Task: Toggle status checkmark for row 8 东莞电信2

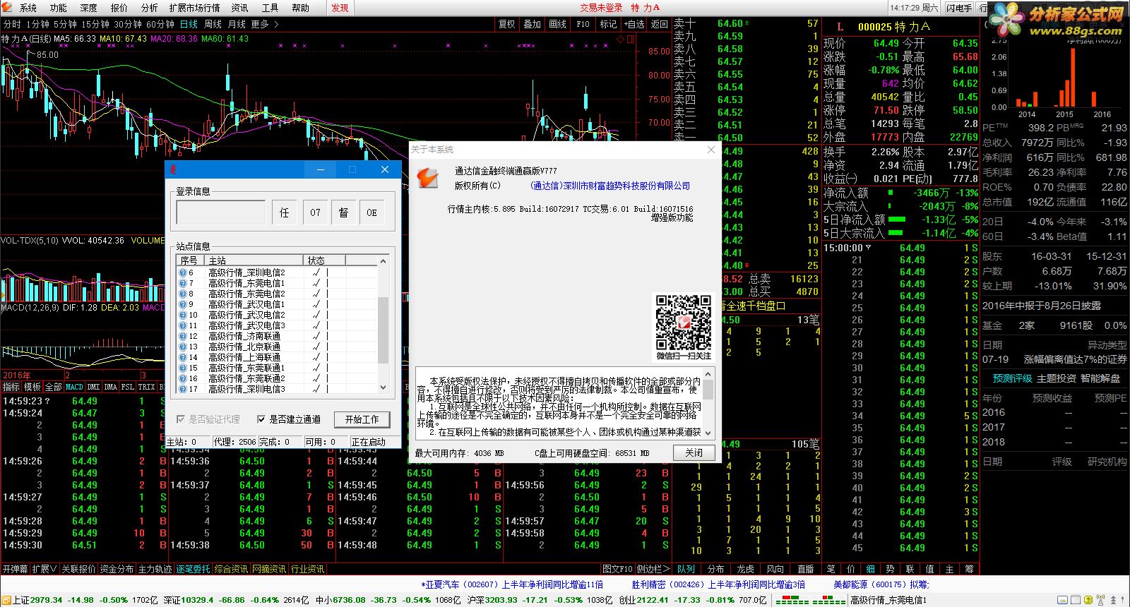Action: (316, 294)
